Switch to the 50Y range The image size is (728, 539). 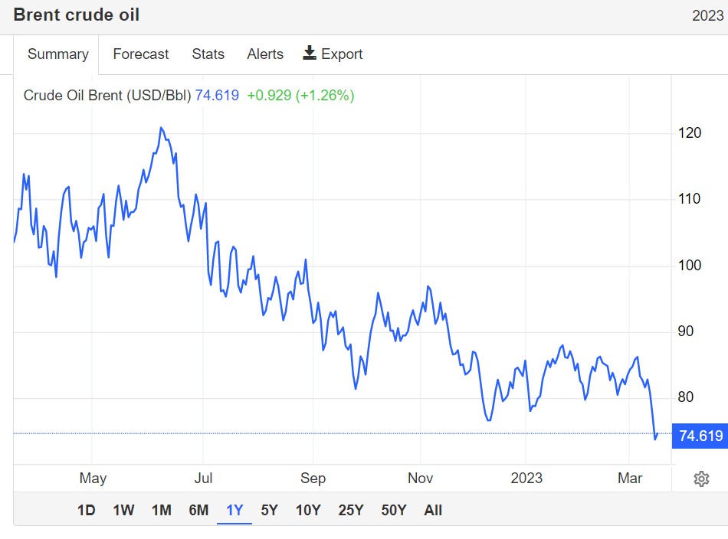tap(394, 511)
